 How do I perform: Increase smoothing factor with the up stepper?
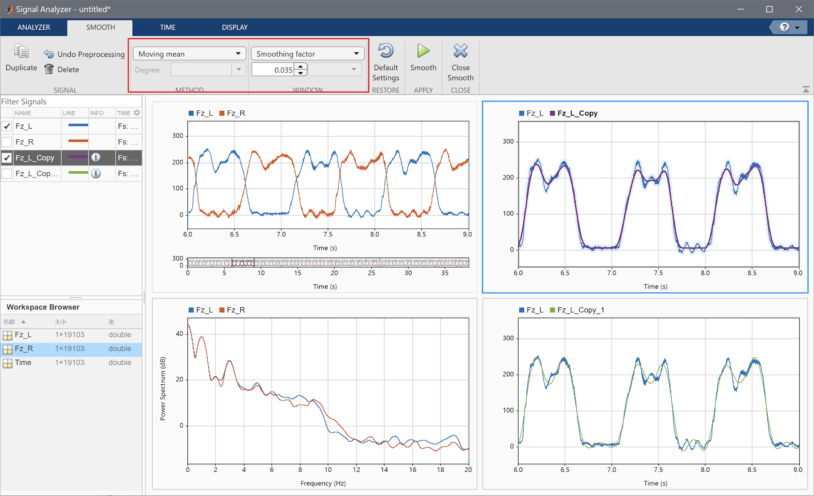point(301,66)
